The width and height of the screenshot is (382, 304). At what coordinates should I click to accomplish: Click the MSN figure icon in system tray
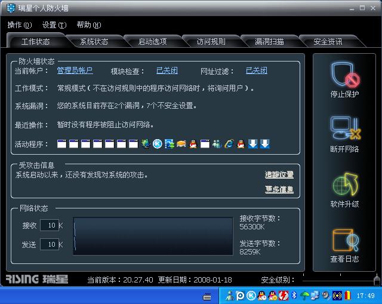click(229, 296)
